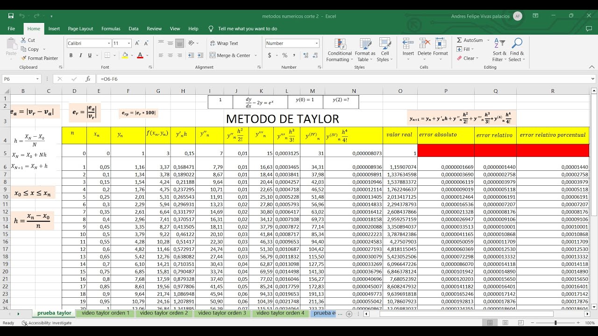Click AutoSum sigma button
Screen dimensions: 598x336
470,40
